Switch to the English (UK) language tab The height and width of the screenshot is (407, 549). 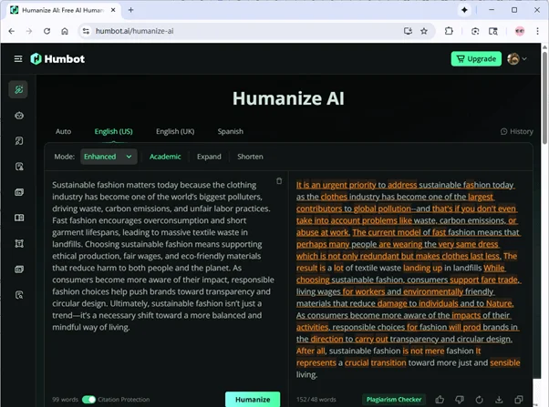174,131
